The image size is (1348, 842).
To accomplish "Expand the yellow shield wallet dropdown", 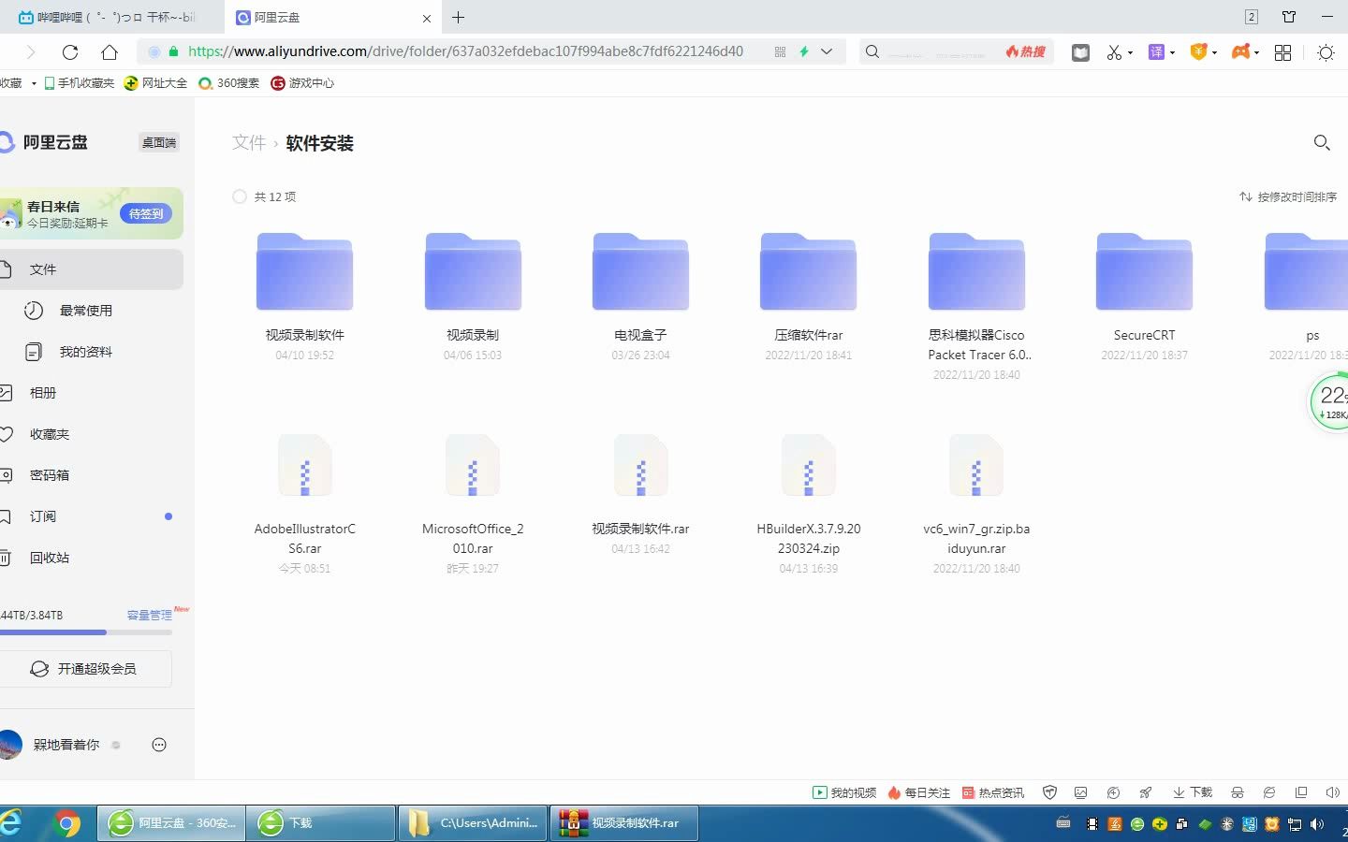I will [x=1214, y=52].
